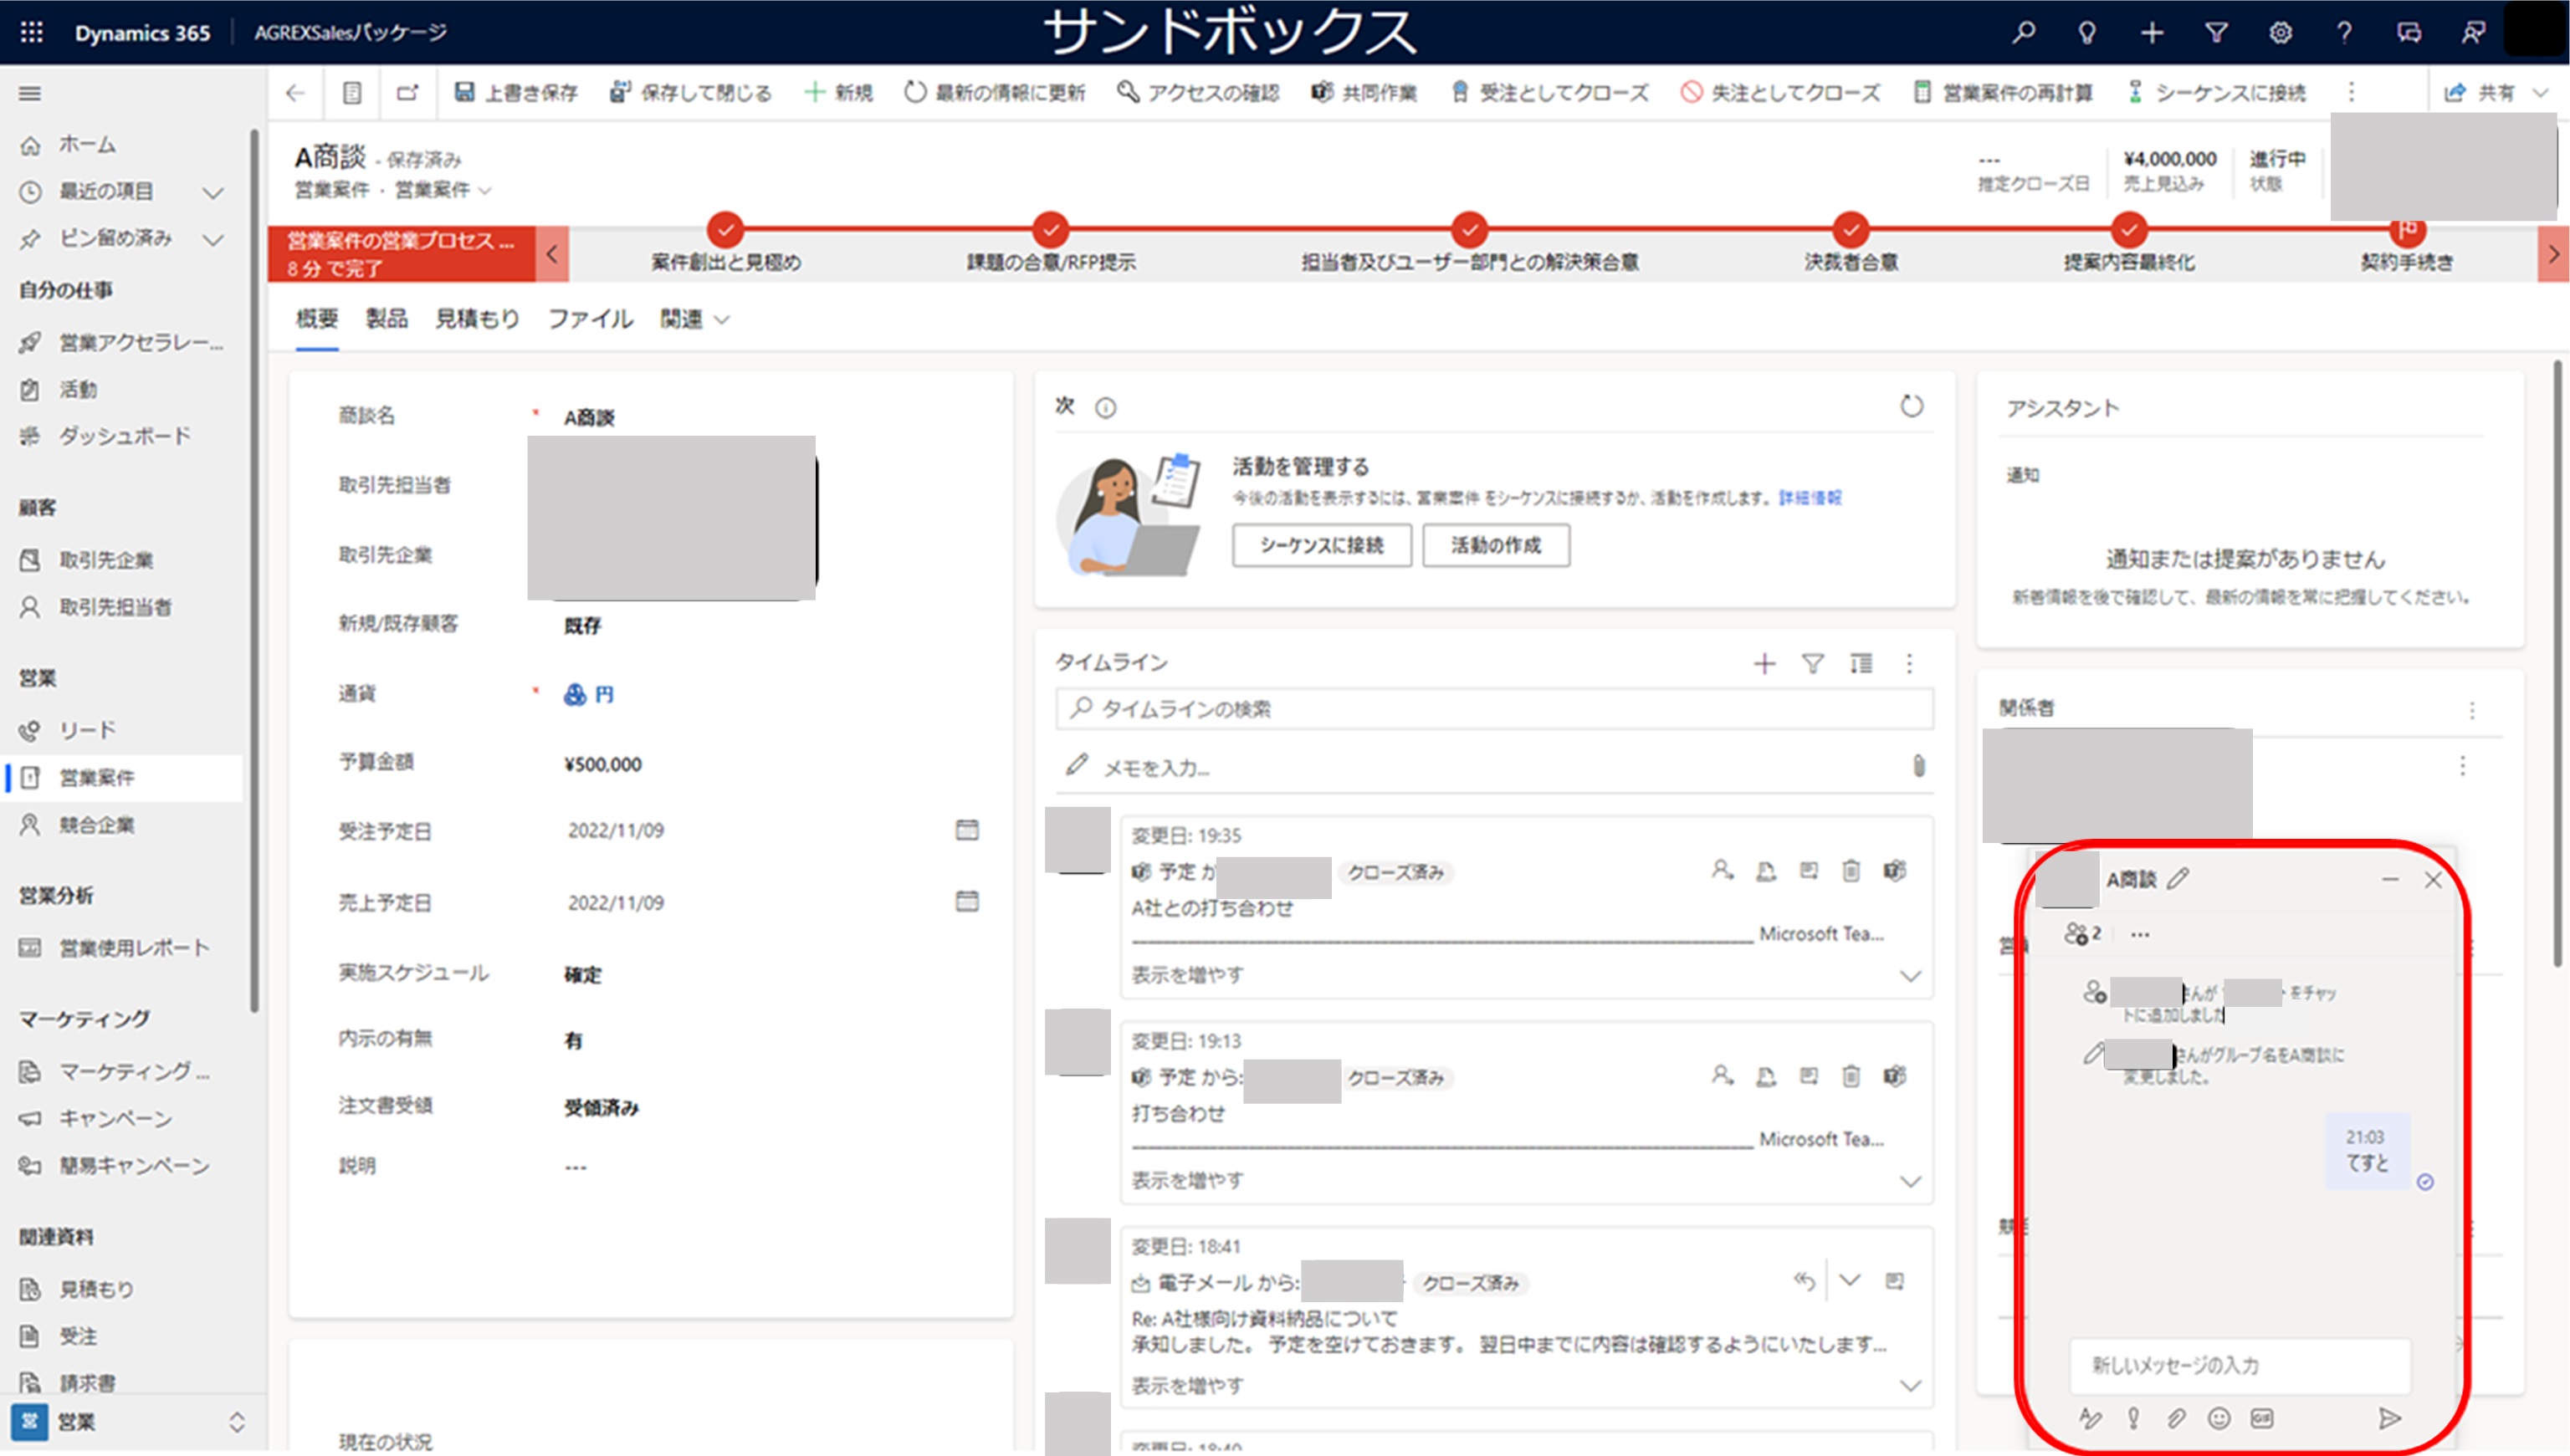Click 最新の情報に更新 refresh command
Screen dimensions: 2570x1456
tap(995, 93)
